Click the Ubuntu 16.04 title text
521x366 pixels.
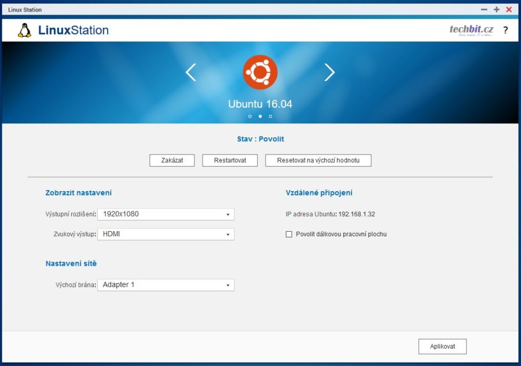[x=260, y=104]
